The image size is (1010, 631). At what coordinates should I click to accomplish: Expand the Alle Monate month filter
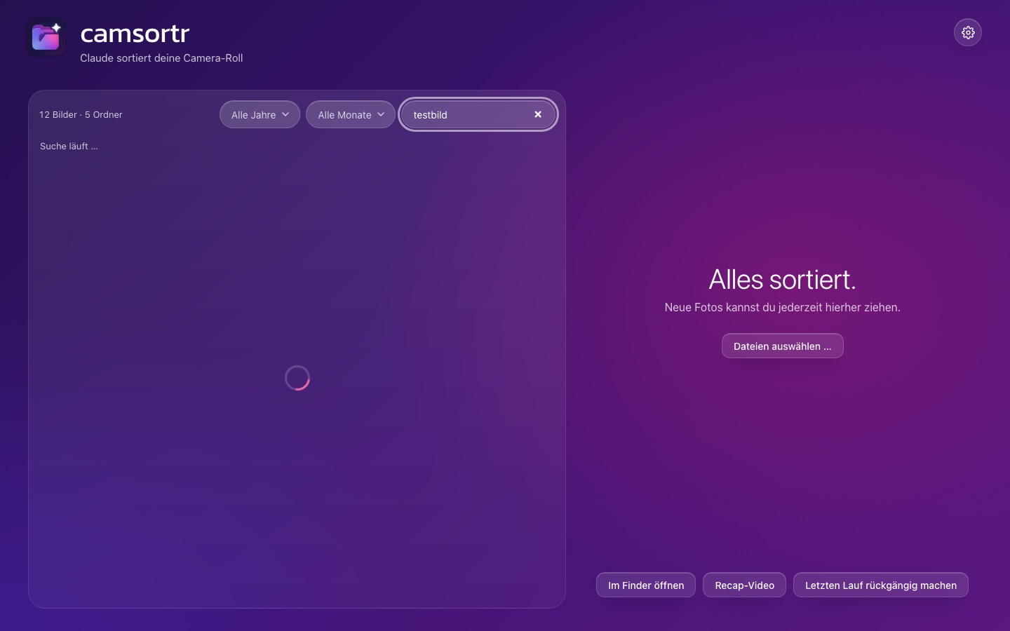tap(351, 115)
